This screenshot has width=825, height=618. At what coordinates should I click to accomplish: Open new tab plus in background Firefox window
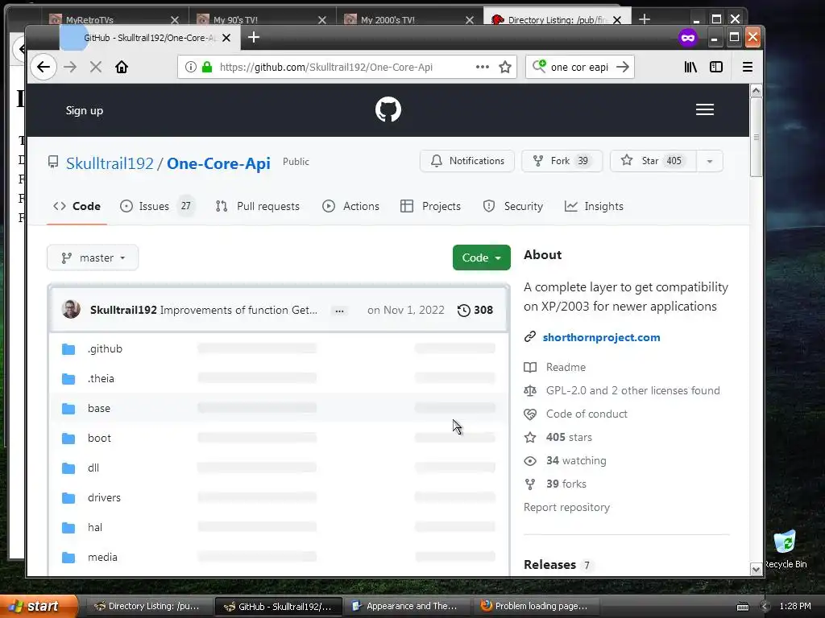tap(645, 19)
